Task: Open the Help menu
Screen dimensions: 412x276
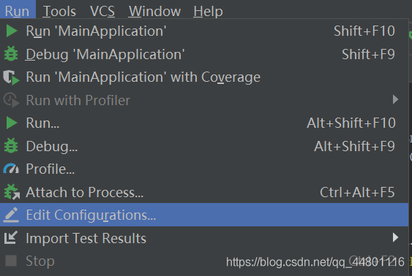Action: 208,11
